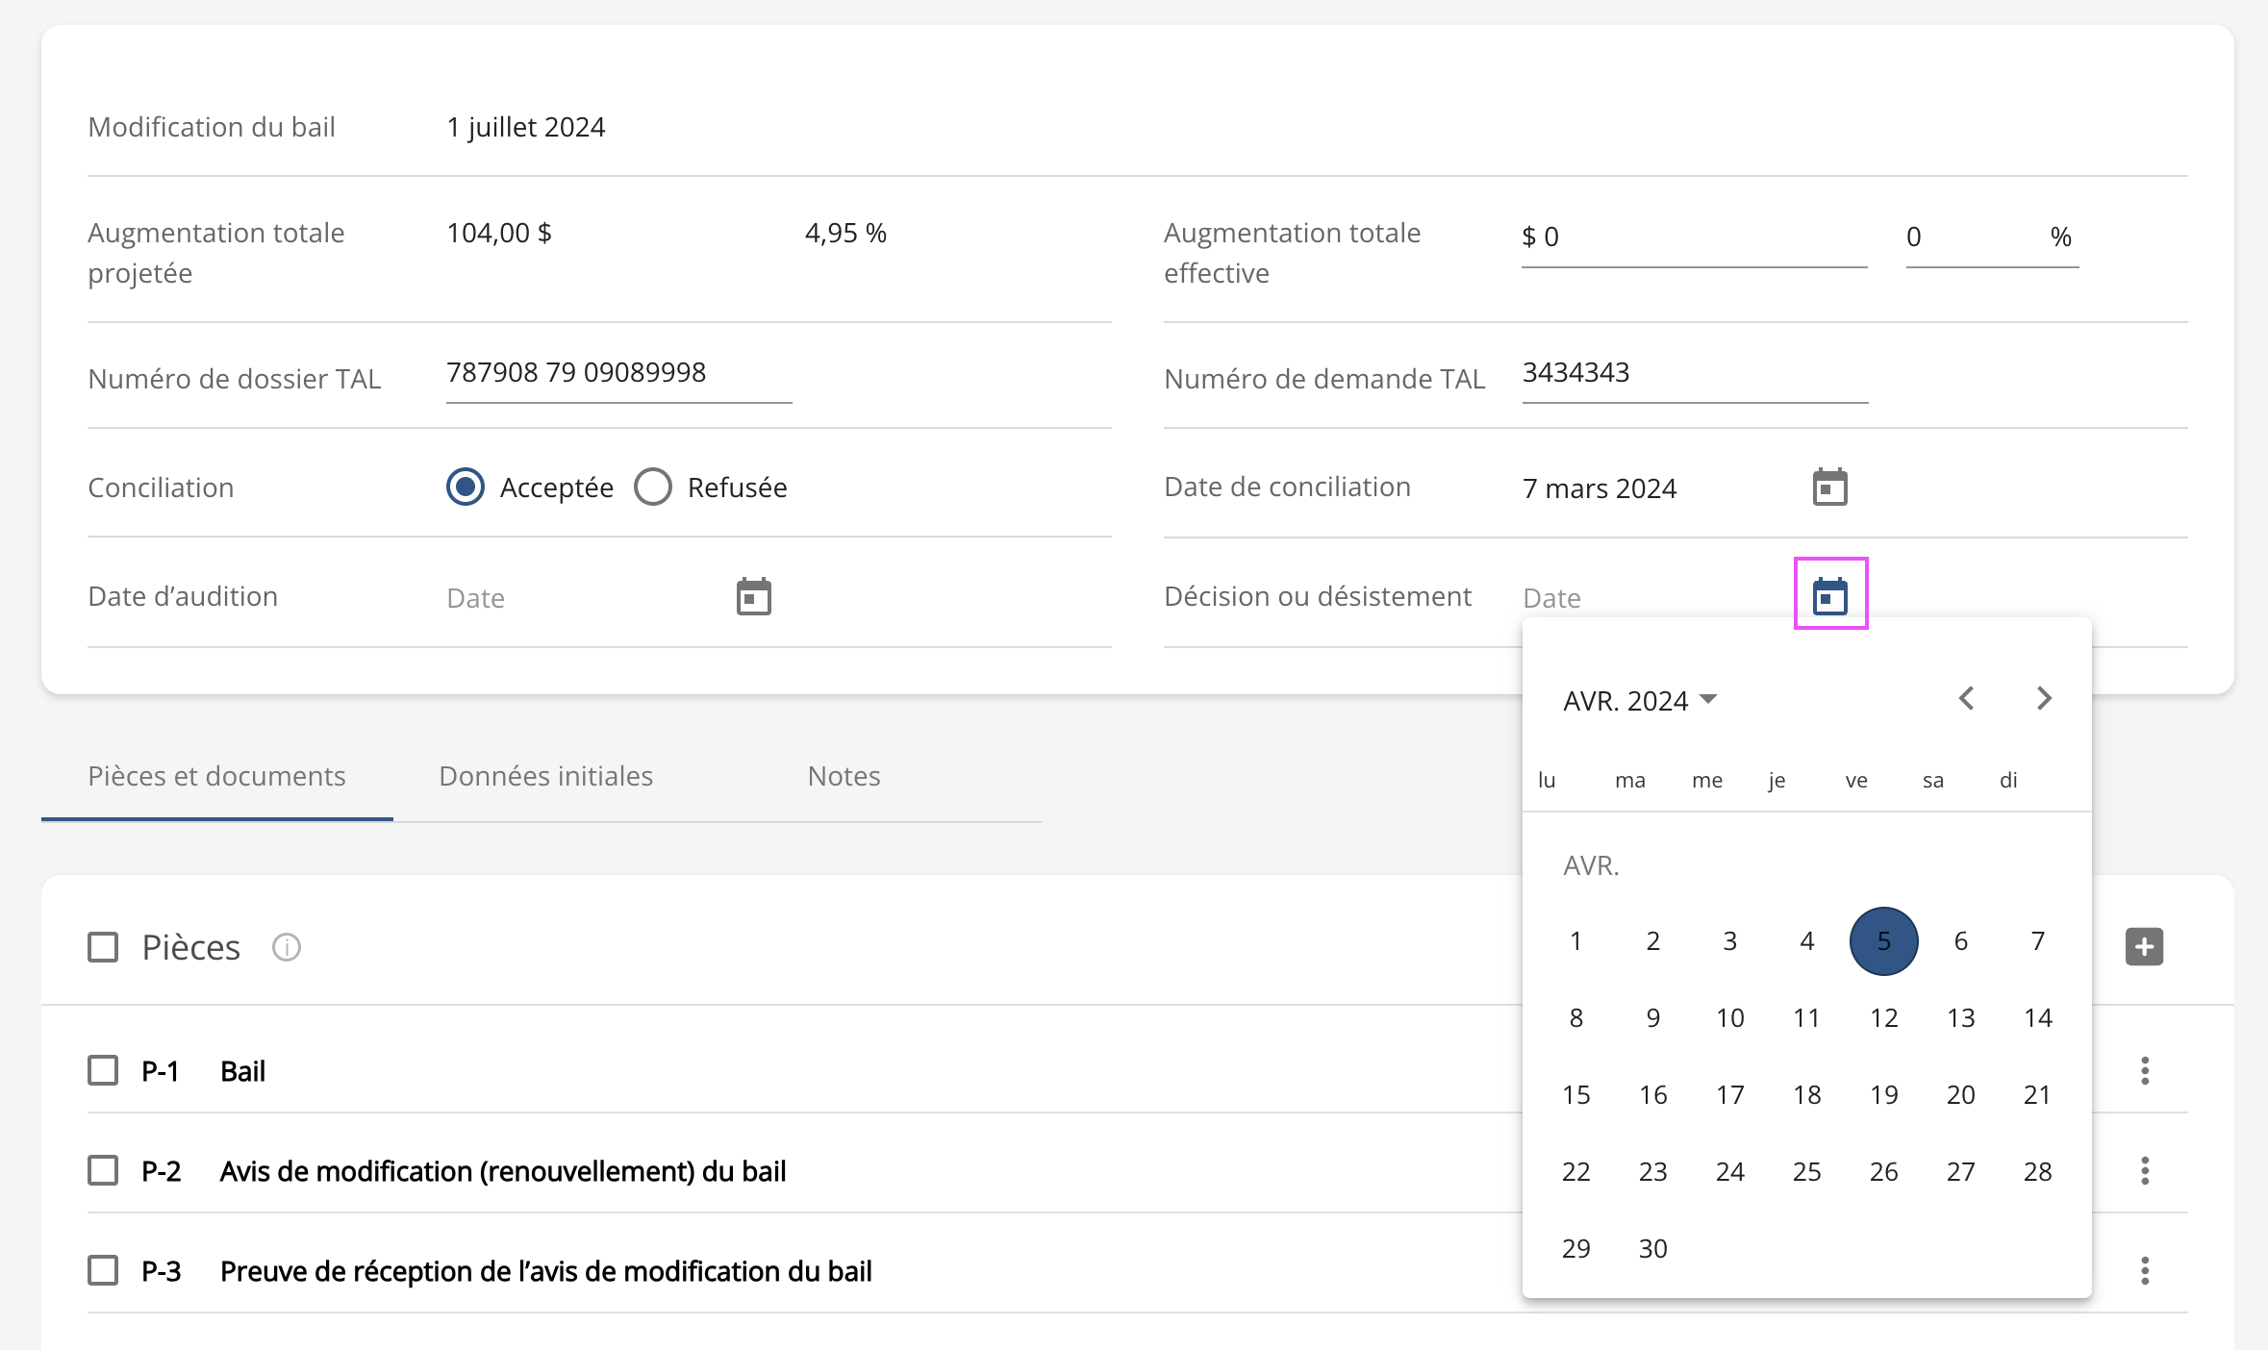
Task: Click the Décision ou désistement calendar icon
Action: click(x=1829, y=597)
